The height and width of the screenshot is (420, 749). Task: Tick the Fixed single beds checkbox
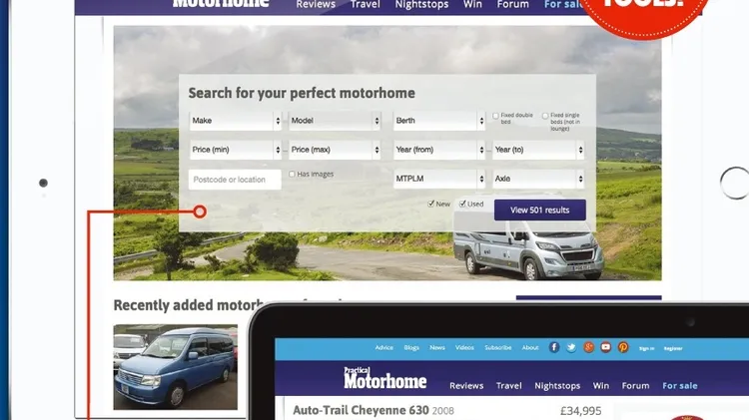tap(545, 116)
